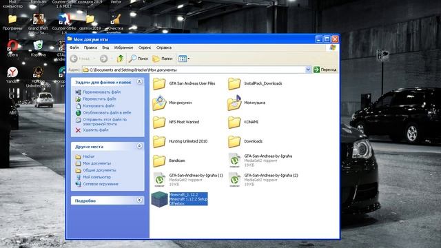Expand the address bar dropdown
This screenshot has width=441, height=248.
pyautogui.click(x=308, y=70)
